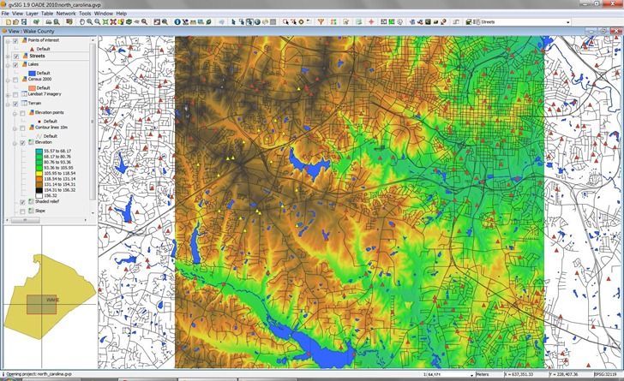Click the Filter funnel icon
Viewport: 624px width, 381px height.
point(321,21)
